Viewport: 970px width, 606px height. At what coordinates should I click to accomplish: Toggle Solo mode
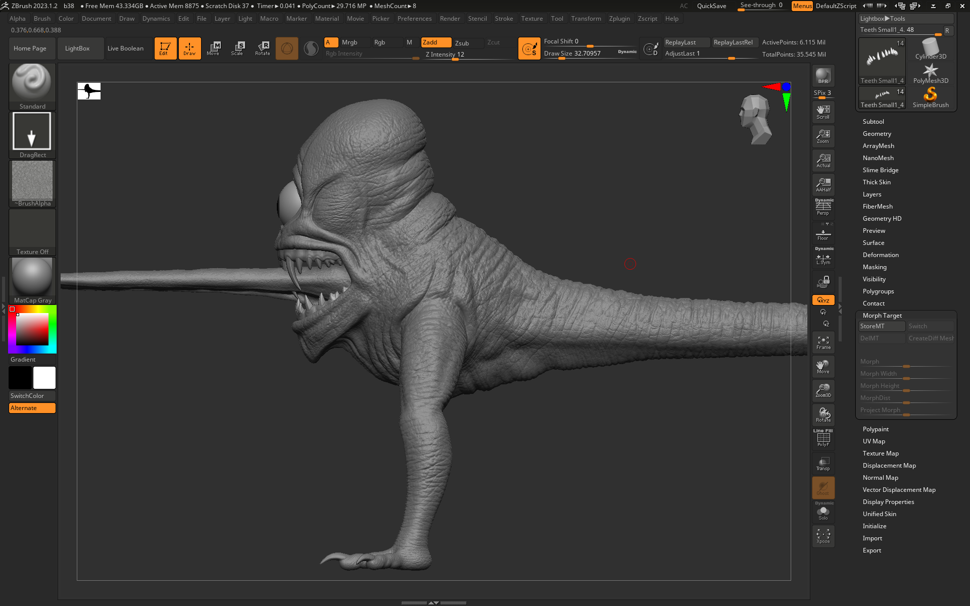pos(823,513)
